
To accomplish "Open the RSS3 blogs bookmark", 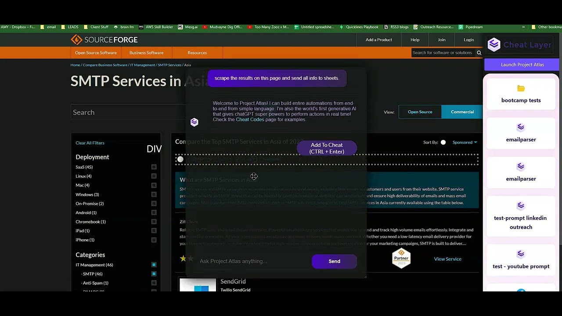I will pyautogui.click(x=396, y=27).
